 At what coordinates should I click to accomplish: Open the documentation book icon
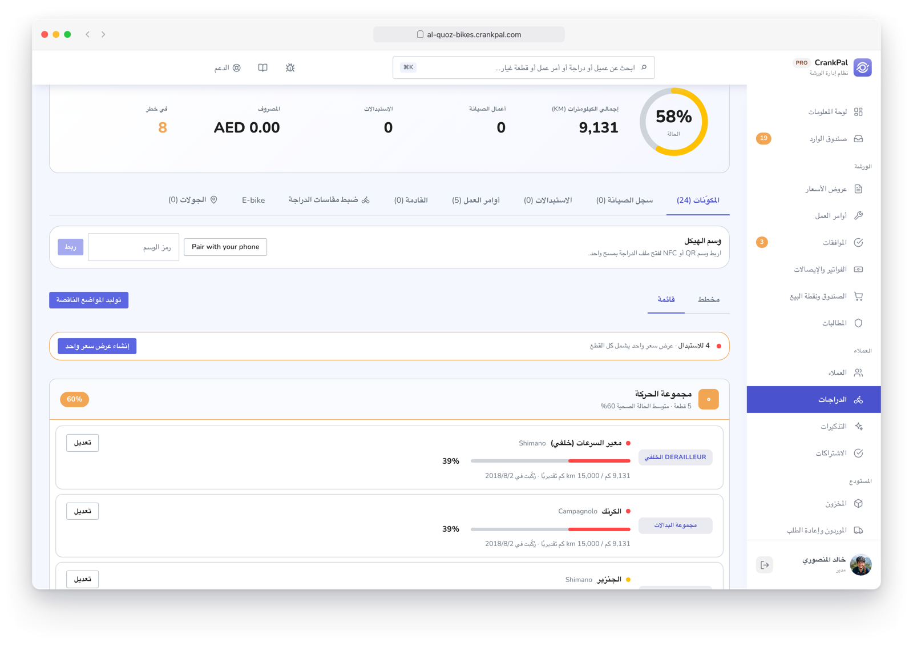(262, 67)
